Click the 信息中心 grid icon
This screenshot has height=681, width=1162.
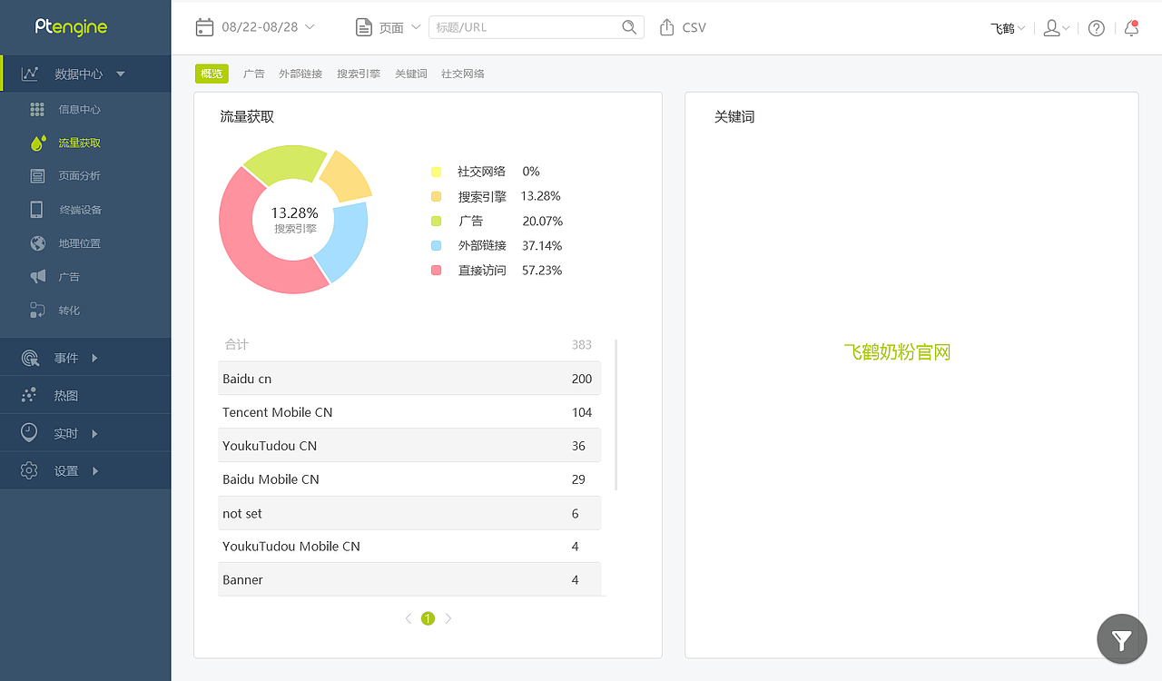tap(37, 109)
